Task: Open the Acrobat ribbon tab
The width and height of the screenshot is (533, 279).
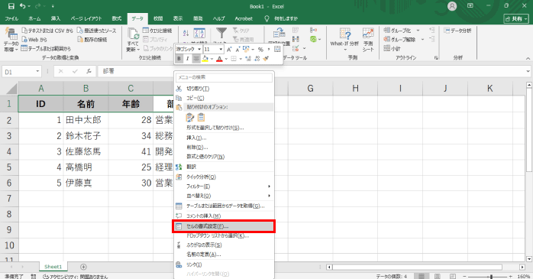Action: click(x=244, y=18)
